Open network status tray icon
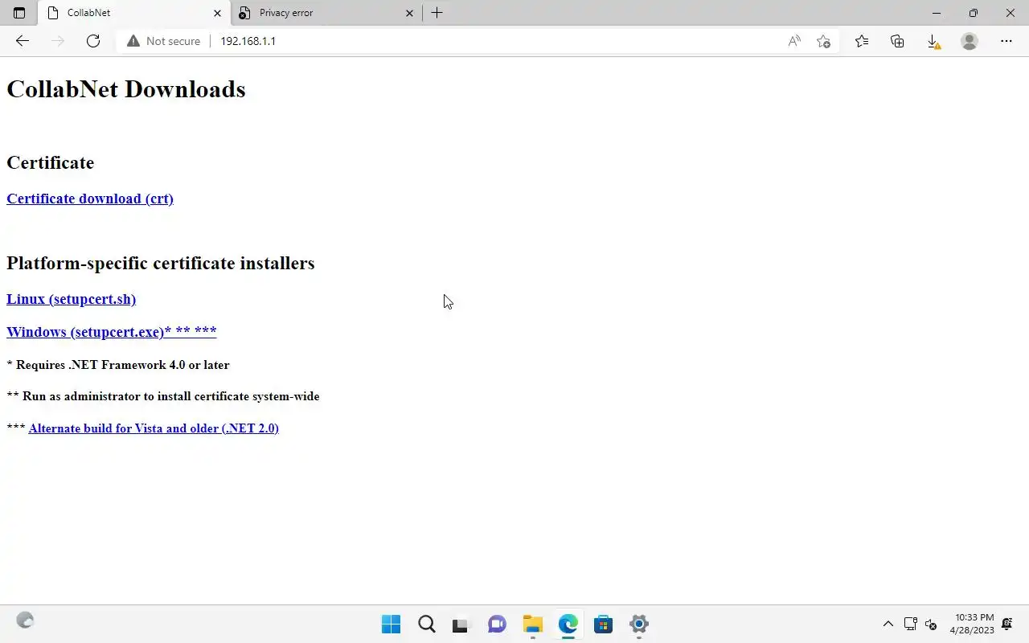The height and width of the screenshot is (643, 1029). 910,624
